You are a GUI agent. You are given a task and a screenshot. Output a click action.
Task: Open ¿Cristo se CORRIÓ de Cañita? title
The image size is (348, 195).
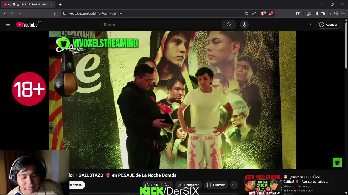306,179
